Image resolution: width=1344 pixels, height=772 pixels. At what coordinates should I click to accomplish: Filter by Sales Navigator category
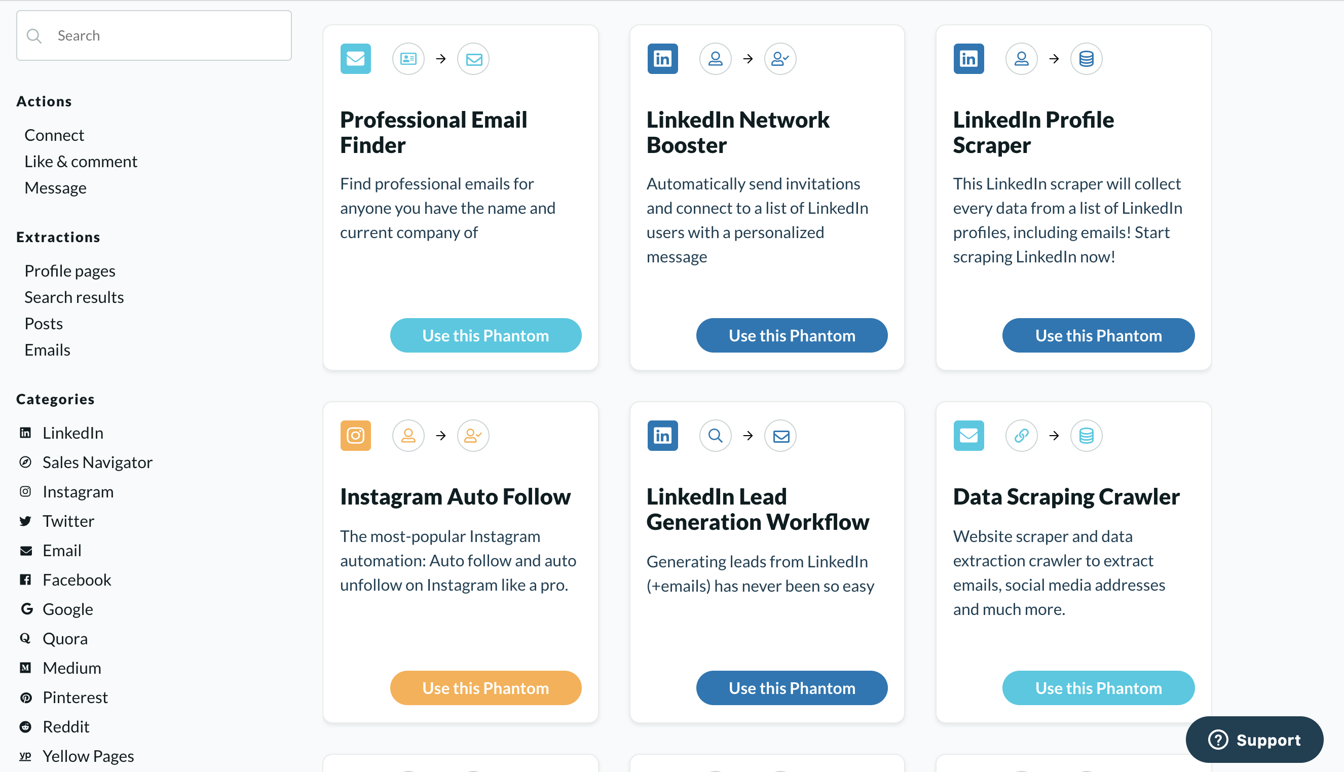[x=97, y=462]
